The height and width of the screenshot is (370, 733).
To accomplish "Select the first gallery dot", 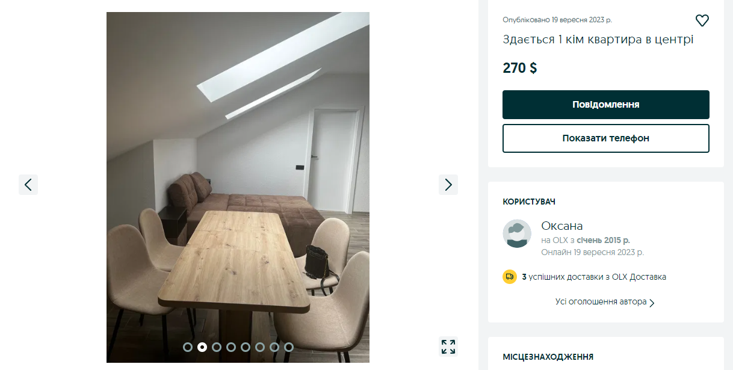I will pos(188,347).
